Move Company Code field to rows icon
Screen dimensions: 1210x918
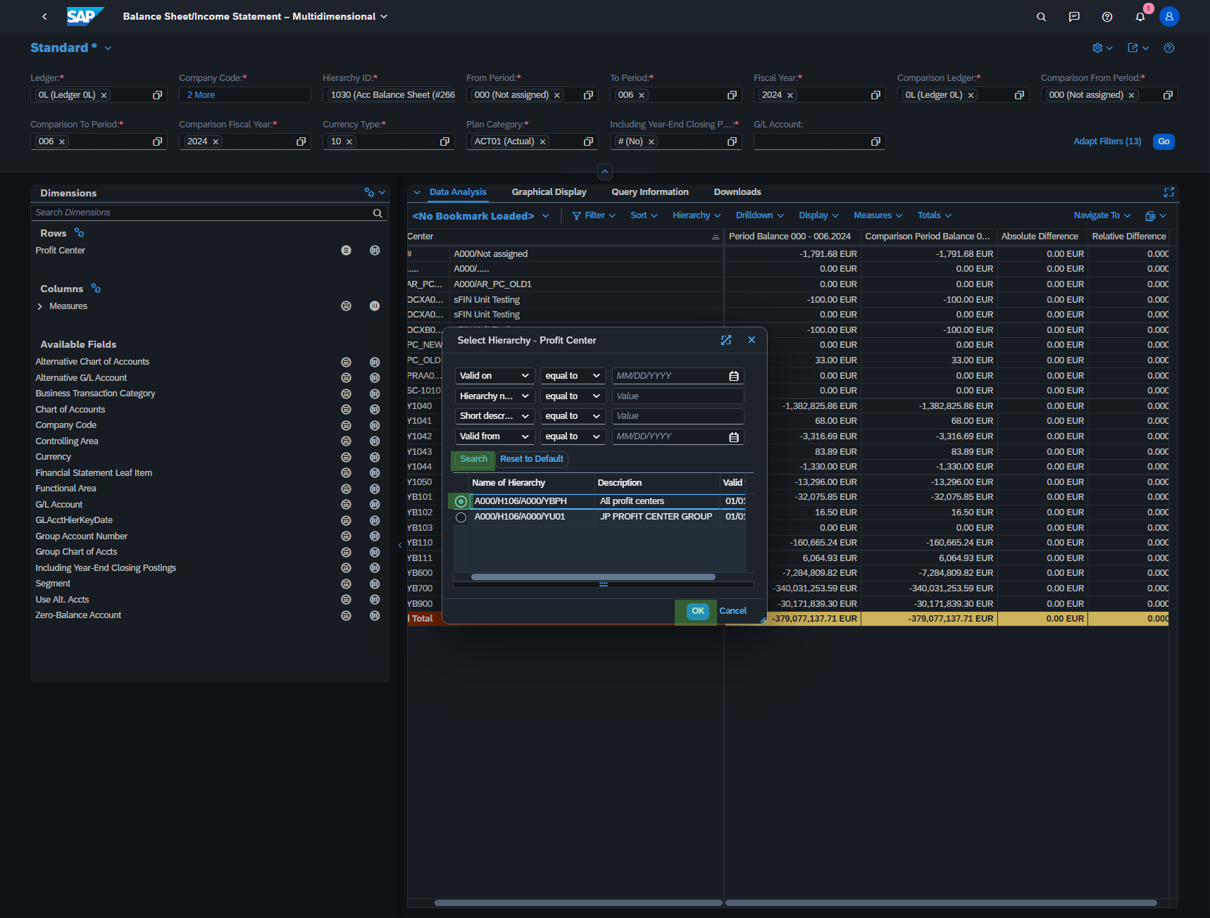[346, 425]
